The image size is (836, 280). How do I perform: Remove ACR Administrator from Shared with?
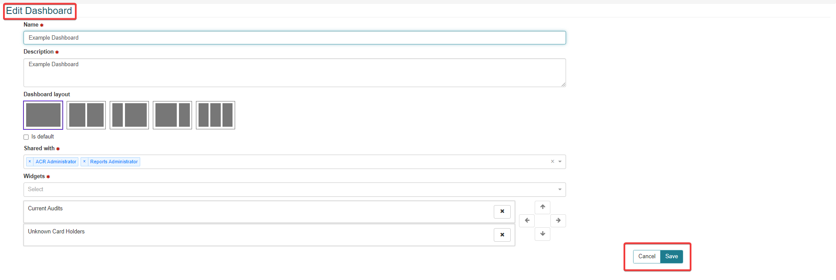point(29,162)
